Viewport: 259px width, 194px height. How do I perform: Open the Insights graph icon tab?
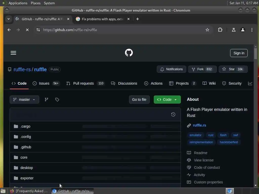click(250, 83)
